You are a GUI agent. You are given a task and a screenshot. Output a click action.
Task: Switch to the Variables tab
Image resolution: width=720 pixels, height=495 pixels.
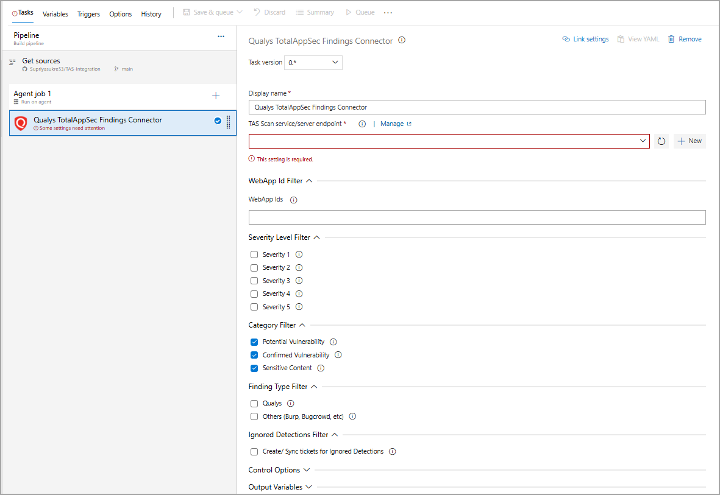click(55, 14)
